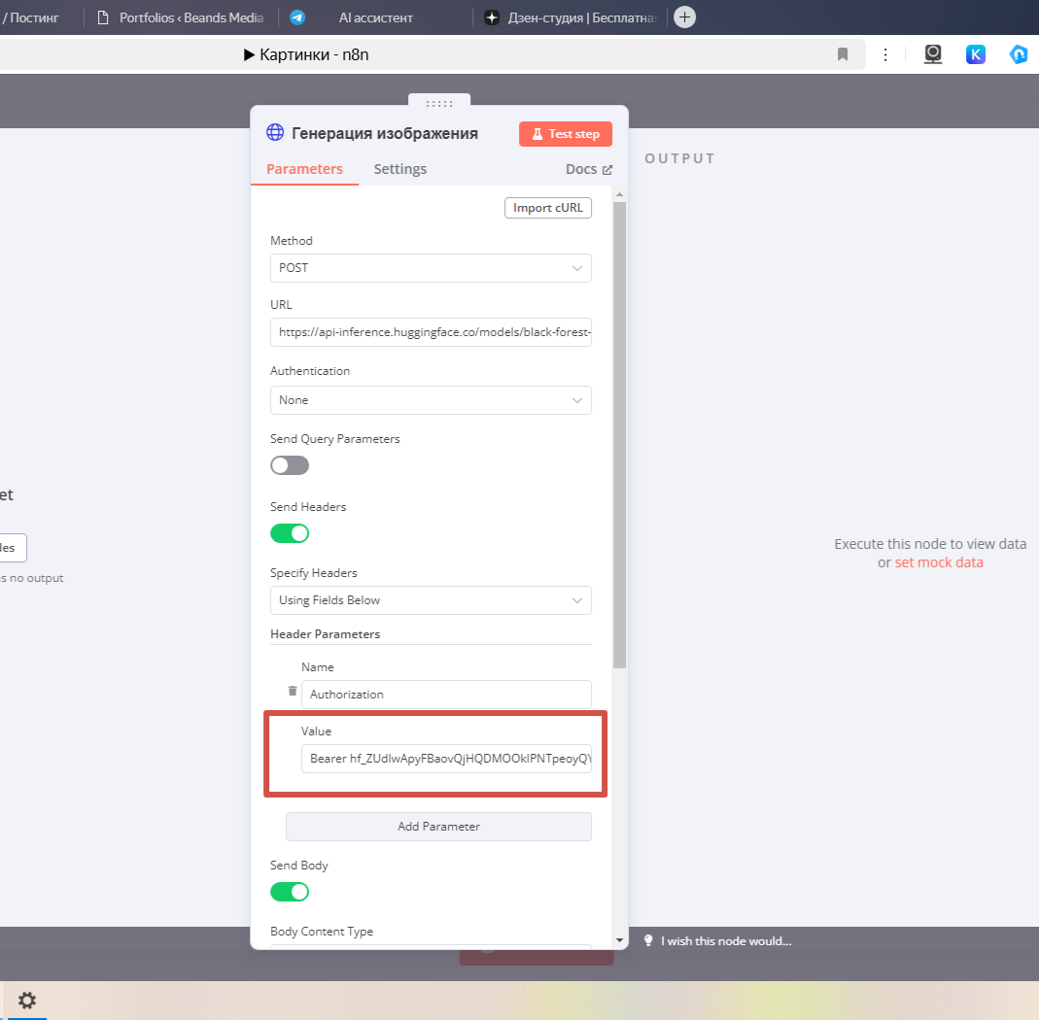Delete the Authorization header with trash icon
The height and width of the screenshot is (1020, 1039).
(293, 691)
